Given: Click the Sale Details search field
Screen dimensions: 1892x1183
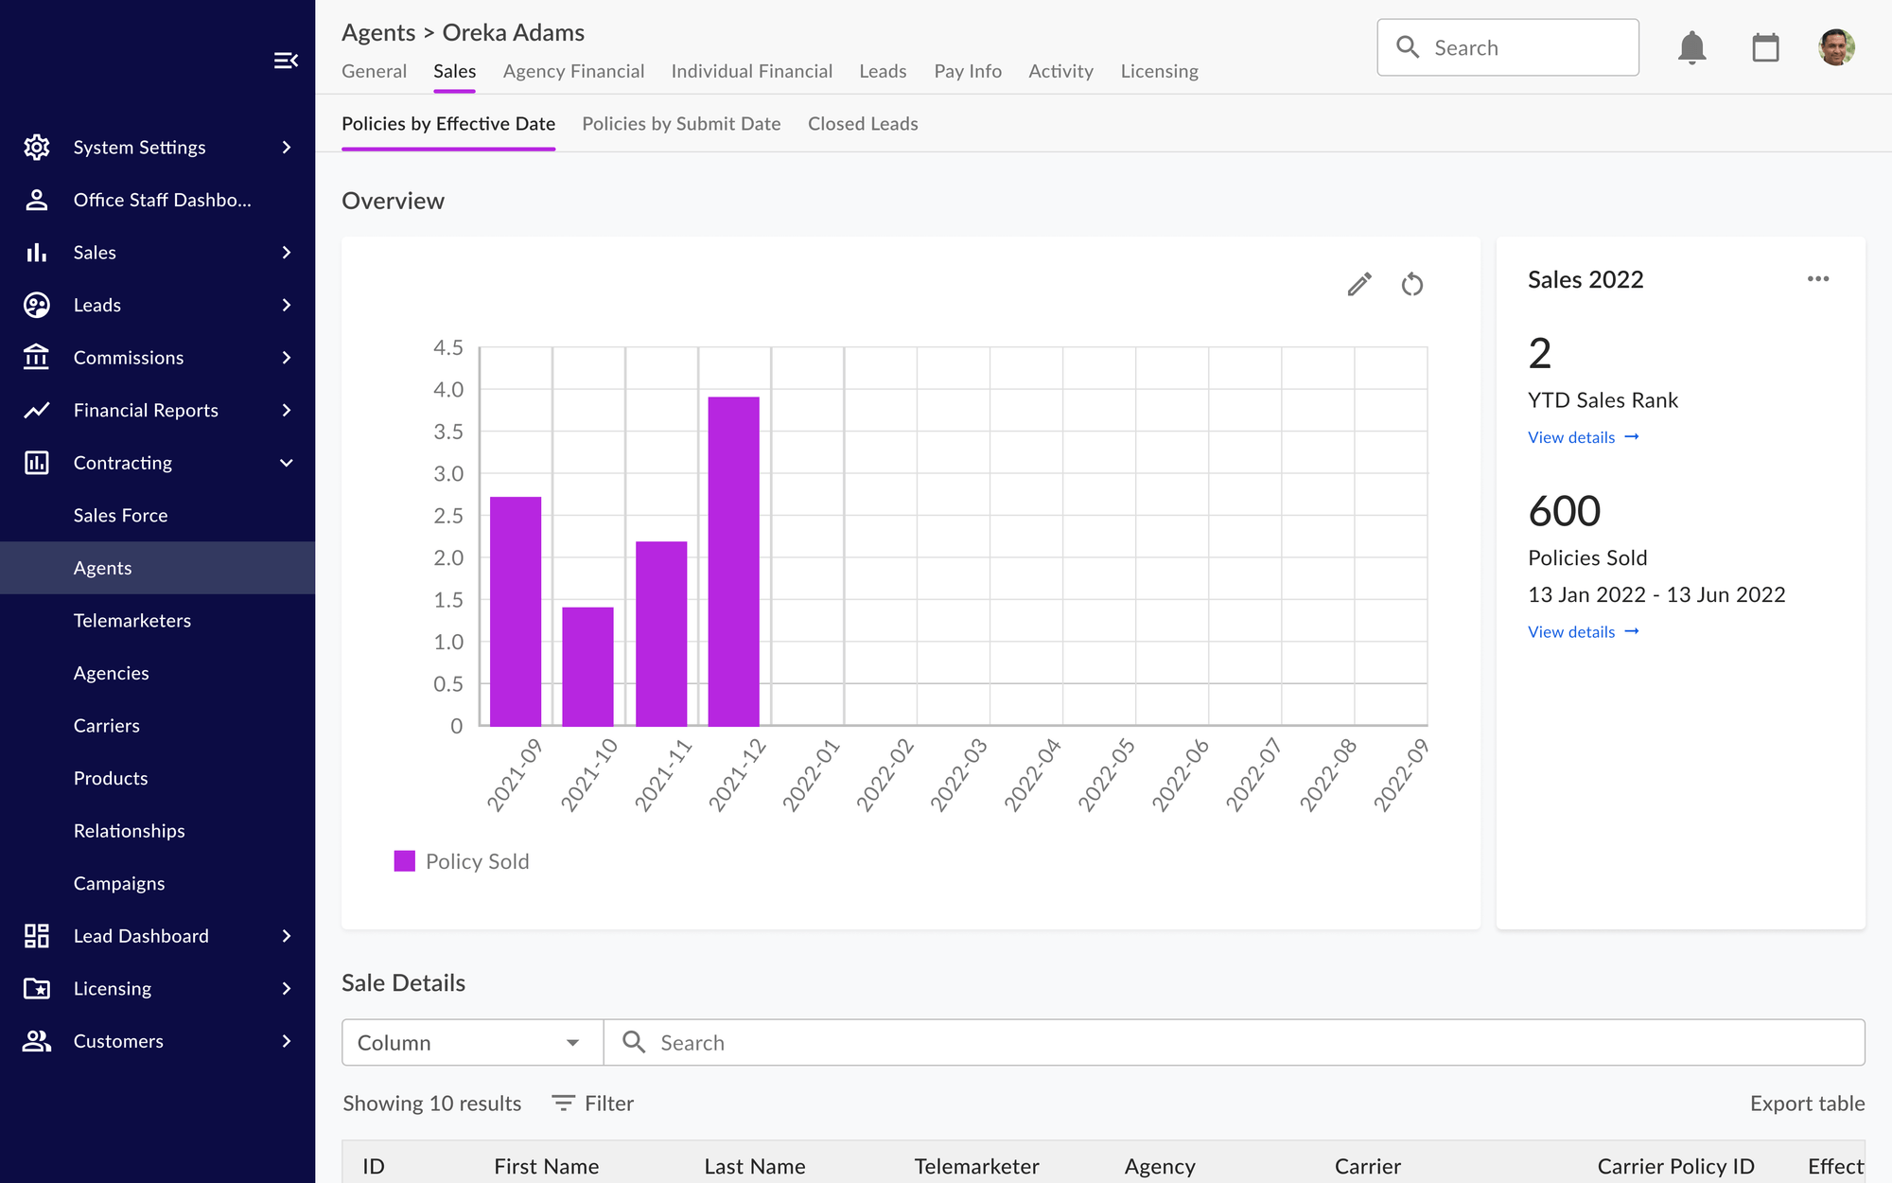Looking at the screenshot, I should 1230,1043.
